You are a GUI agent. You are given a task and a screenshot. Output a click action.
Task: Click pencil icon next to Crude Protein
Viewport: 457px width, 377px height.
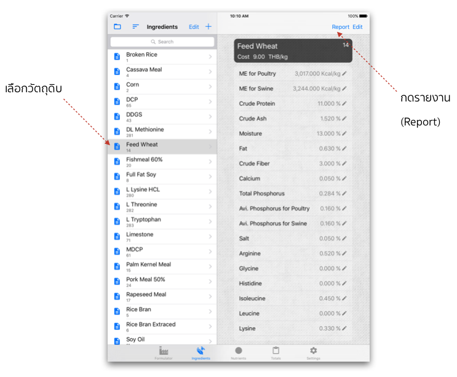pos(344,103)
